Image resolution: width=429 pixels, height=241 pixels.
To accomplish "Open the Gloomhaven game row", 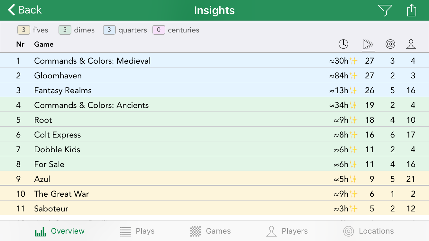I will click(58, 76).
